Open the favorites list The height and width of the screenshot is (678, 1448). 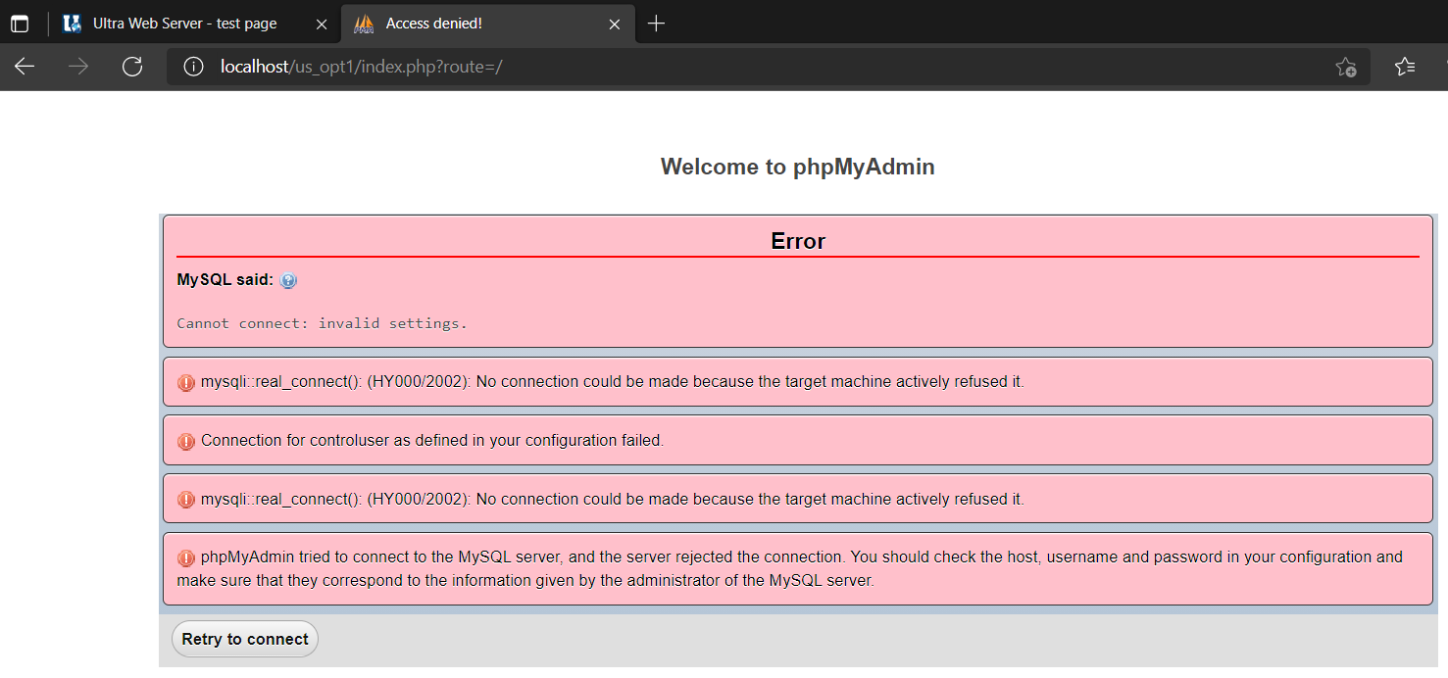(1405, 67)
